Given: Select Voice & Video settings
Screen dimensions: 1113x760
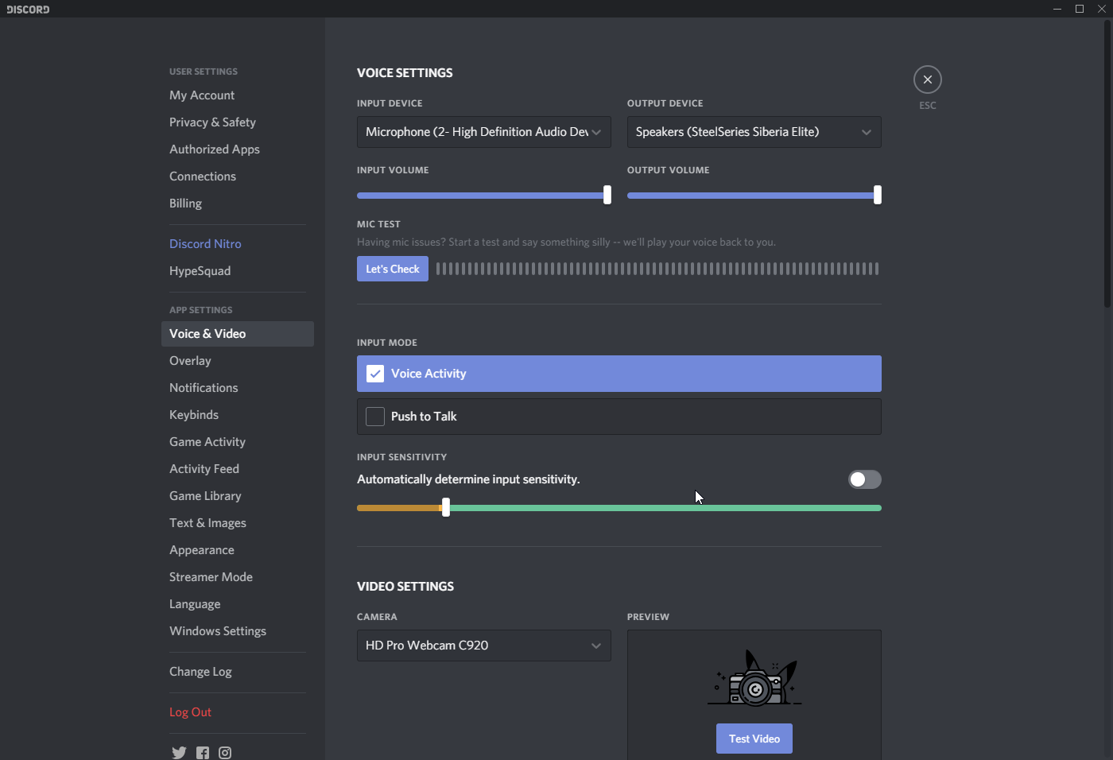Looking at the screenshot, I should pos(238,334).
